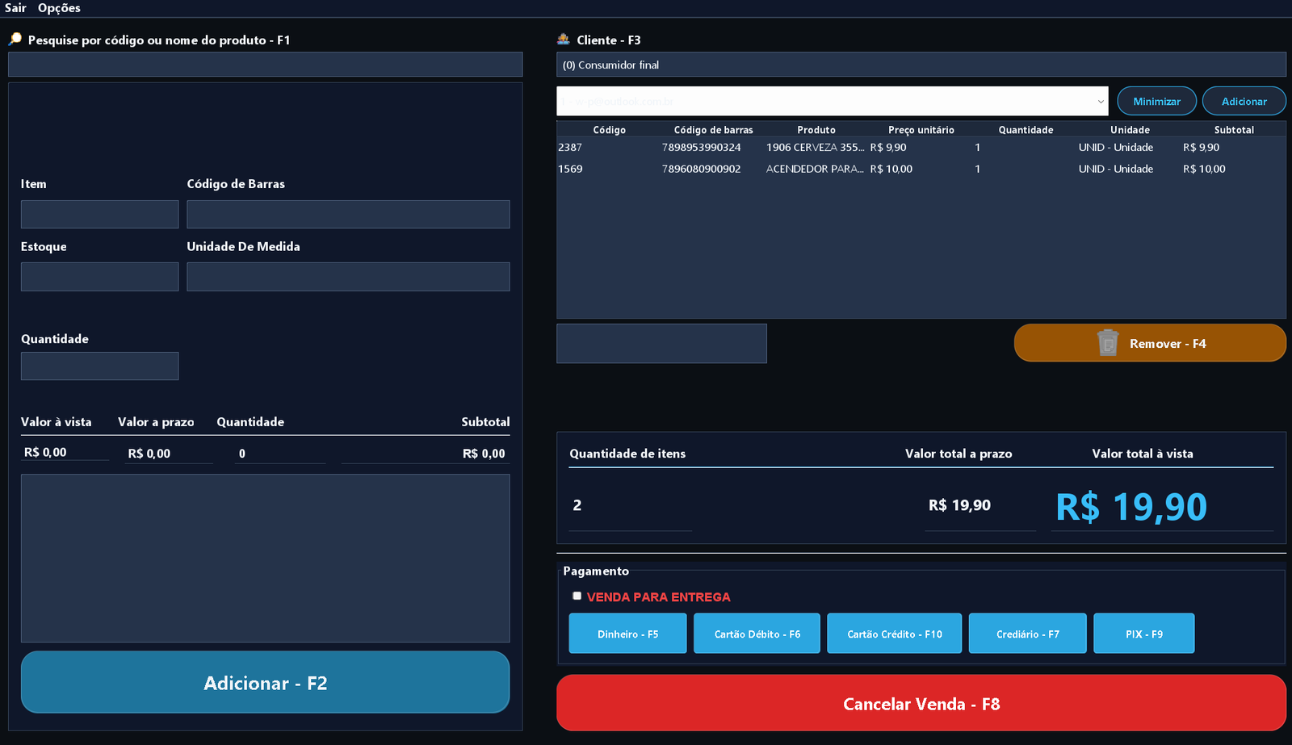The height and width of the screenshot is (745, 1292).
Task: Click the Unidade column header
Action: 1130,129
